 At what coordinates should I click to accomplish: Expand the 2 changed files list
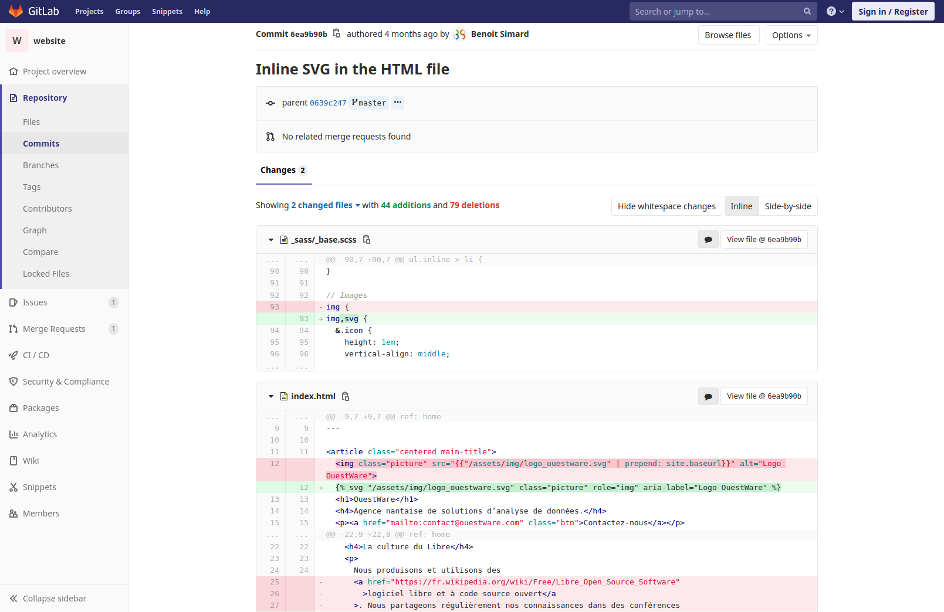[326, 205]
